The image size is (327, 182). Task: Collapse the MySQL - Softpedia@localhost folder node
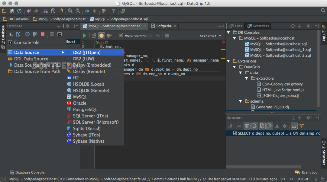tap(235, 38)
